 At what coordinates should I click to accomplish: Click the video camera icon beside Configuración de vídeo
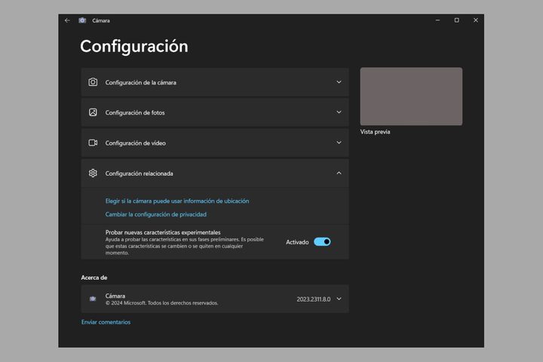click(93, 143)
